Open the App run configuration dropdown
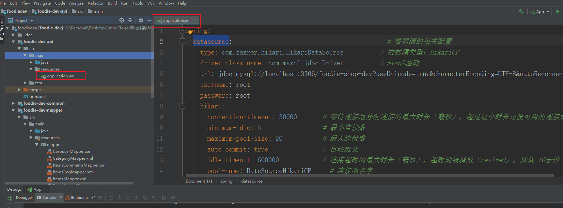 point(540,11)
